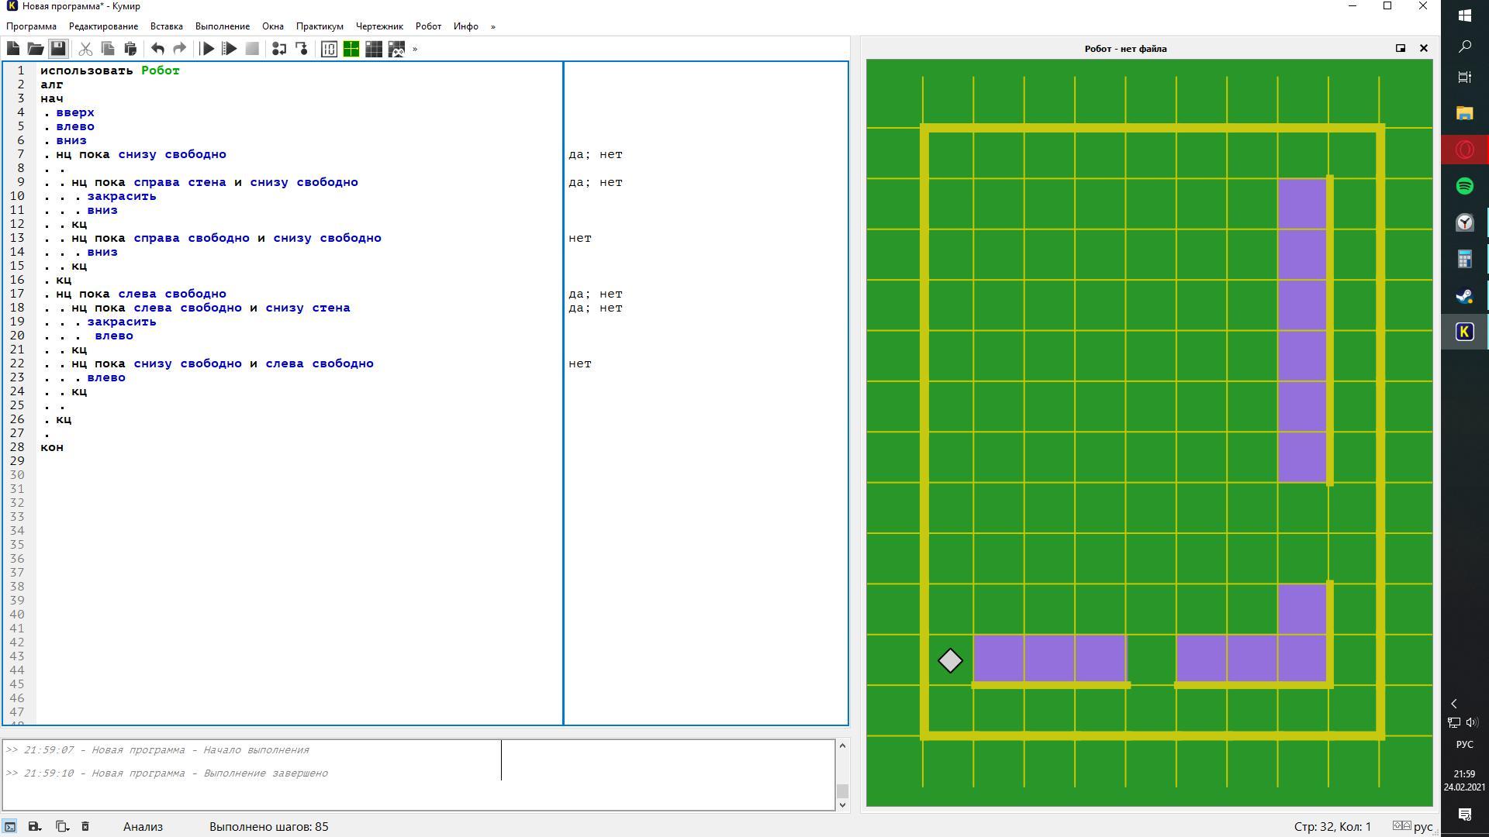Screen dimensions: 1489x837
Task: Click the Run program play icon
Action: click(207, 49)
